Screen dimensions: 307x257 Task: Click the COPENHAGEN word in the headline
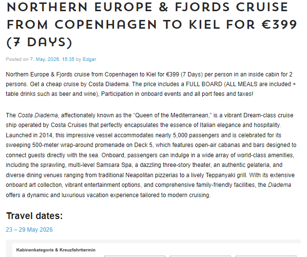106,25
